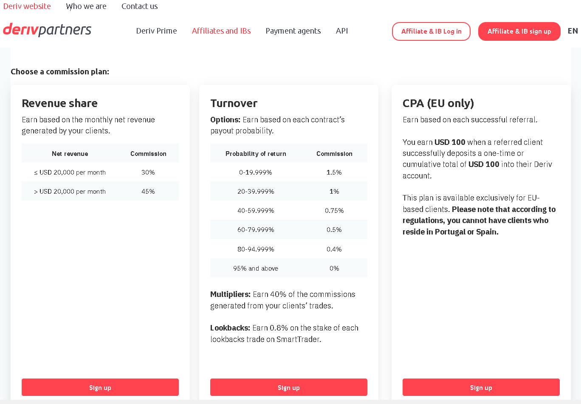Open the EN language selector
The width and height of the screenshot is (581, 404).
coord(573,31)
